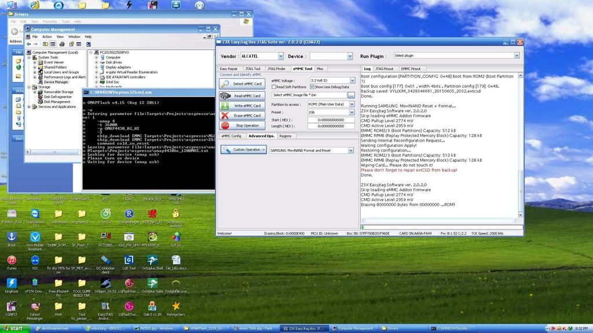Open the iRoot desktop icon

[12, 240]
